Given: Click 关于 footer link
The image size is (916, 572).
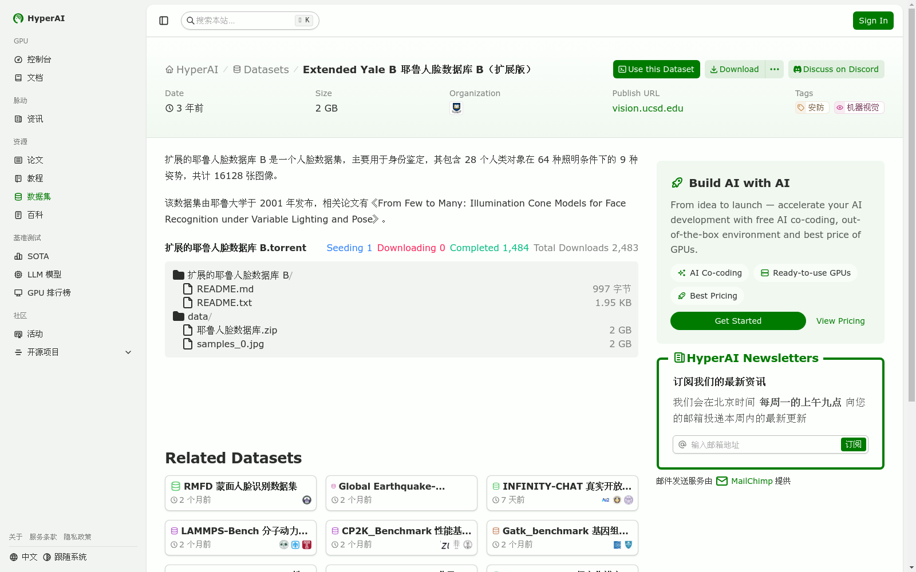Looking at the screenshot, I should click(x=15, y=537).
